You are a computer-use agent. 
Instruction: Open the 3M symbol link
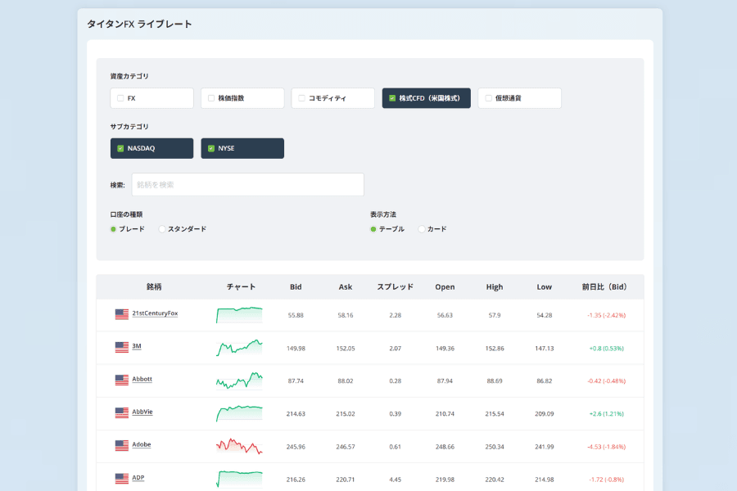pos(136,346)
